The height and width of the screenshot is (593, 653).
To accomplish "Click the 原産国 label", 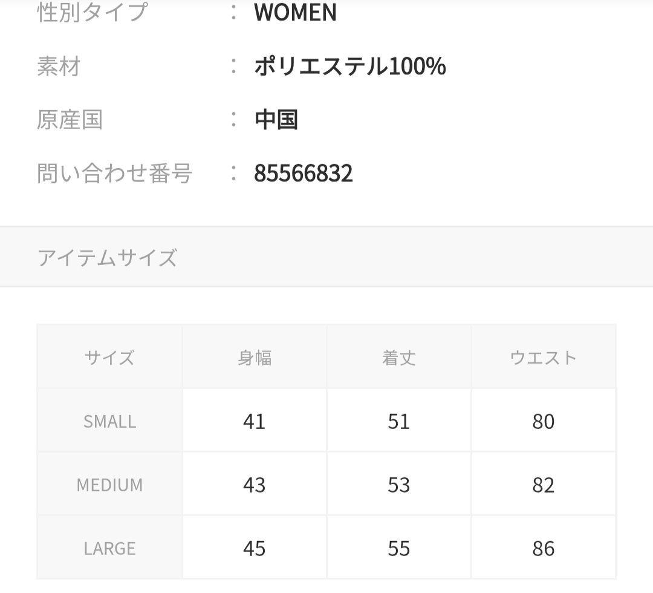I will pos(70,120).
